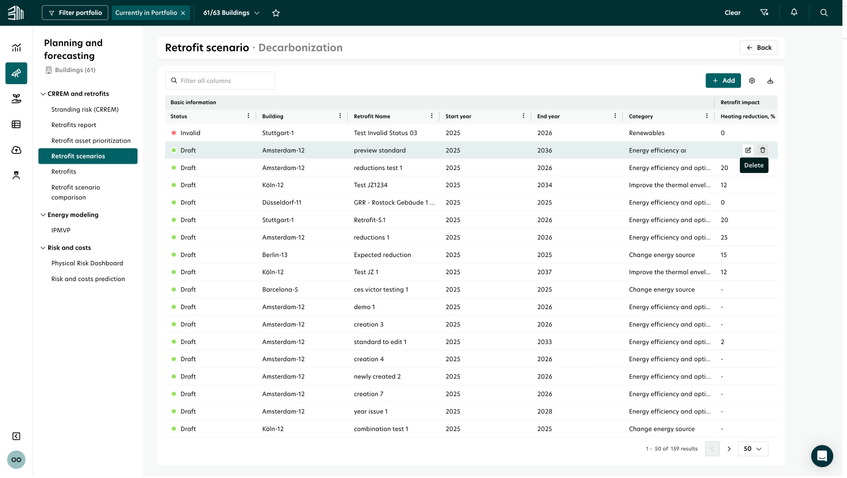Click the Back button
Viewport: 847px width, 478px height.
coord(759,48)
